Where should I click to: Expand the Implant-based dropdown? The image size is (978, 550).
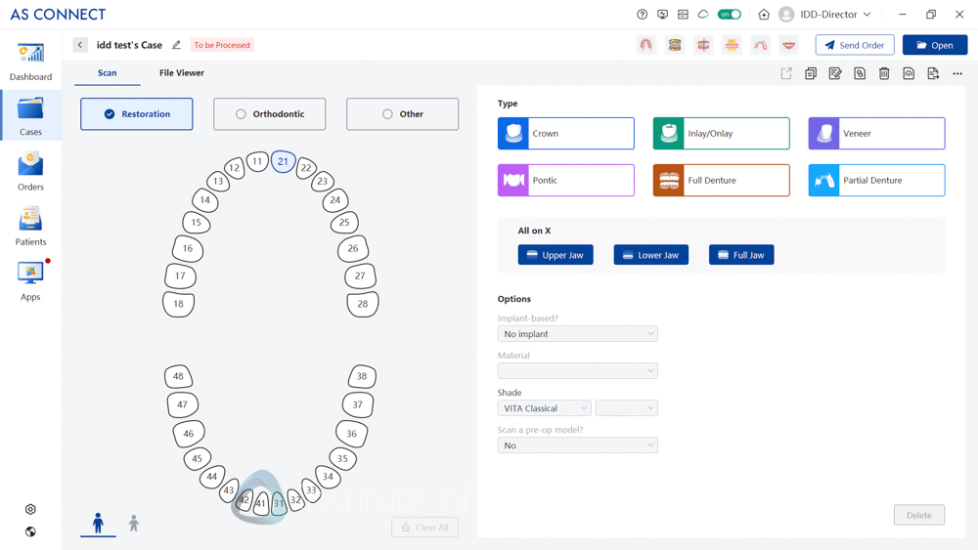(577, 334)
